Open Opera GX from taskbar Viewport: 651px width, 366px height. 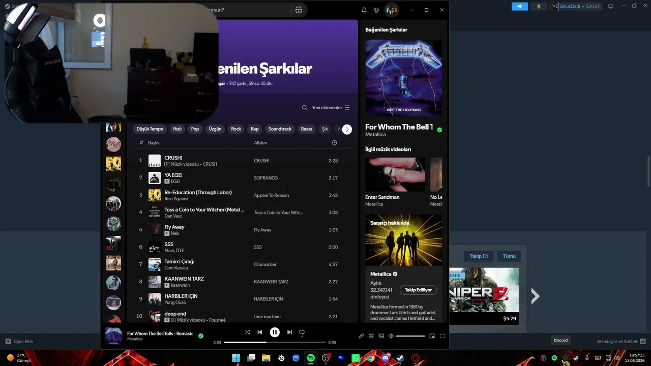coord(416,358)
